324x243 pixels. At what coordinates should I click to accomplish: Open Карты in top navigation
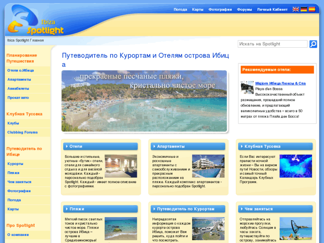pos(197,9)
